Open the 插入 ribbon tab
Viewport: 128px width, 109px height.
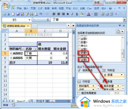[26, 8]
